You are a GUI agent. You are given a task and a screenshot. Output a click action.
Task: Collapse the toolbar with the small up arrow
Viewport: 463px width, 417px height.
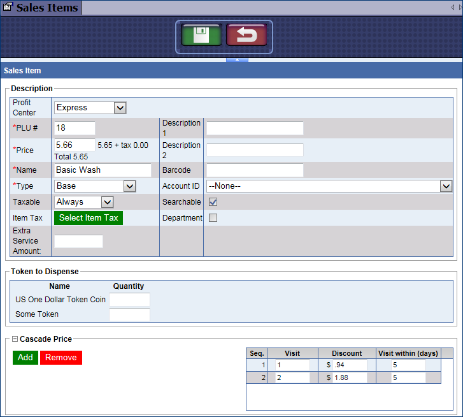point(236,60)
